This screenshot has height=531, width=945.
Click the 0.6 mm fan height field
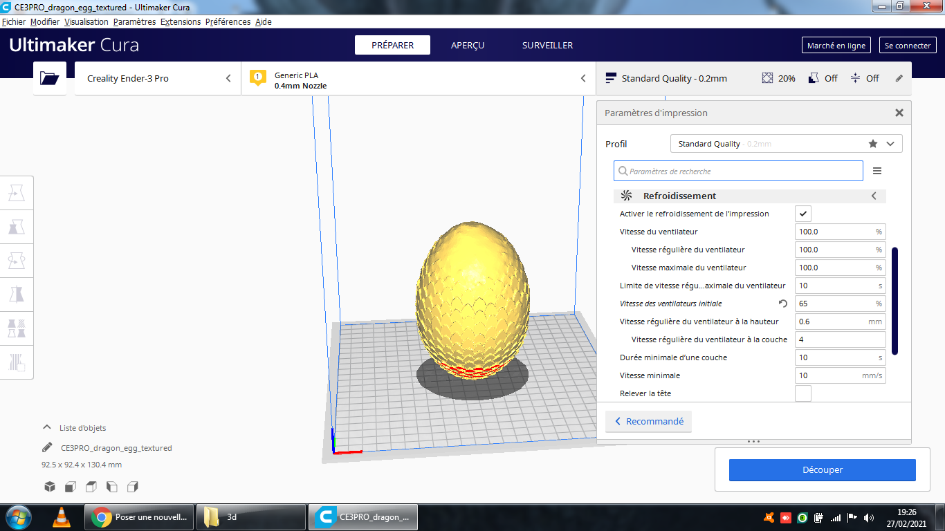point(841,322)
